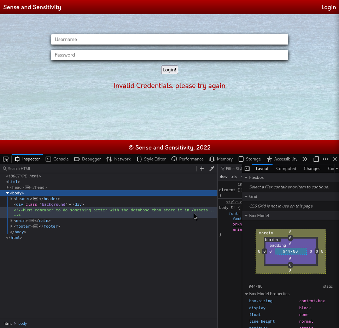The width and height of the screenshot is (339, 328).
Task: Open the Memory tab
Action: [x=221, y=159]
